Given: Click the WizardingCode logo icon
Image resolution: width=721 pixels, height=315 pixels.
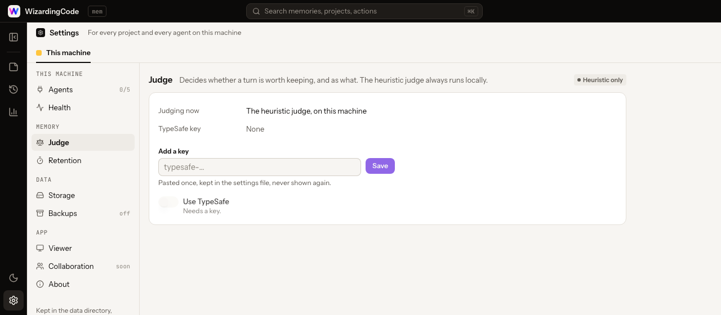Looking at the screenshot, I should point(14,11).
